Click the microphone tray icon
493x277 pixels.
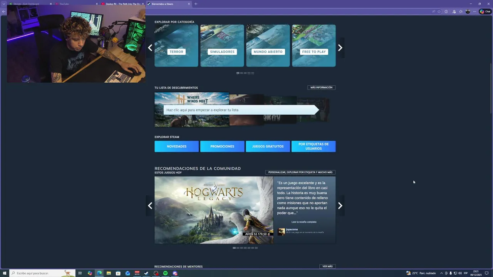[x=451, y=273]
